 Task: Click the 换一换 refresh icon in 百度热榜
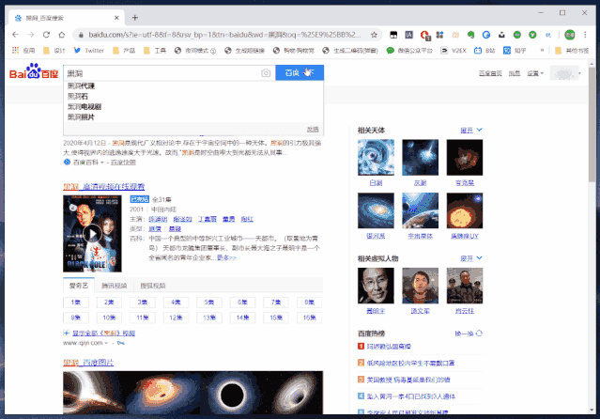479,334
